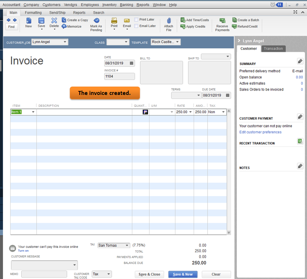This screenshot has width=307, height=279.
Task: Switch to the Transaction tab
Action: point(273,49)
